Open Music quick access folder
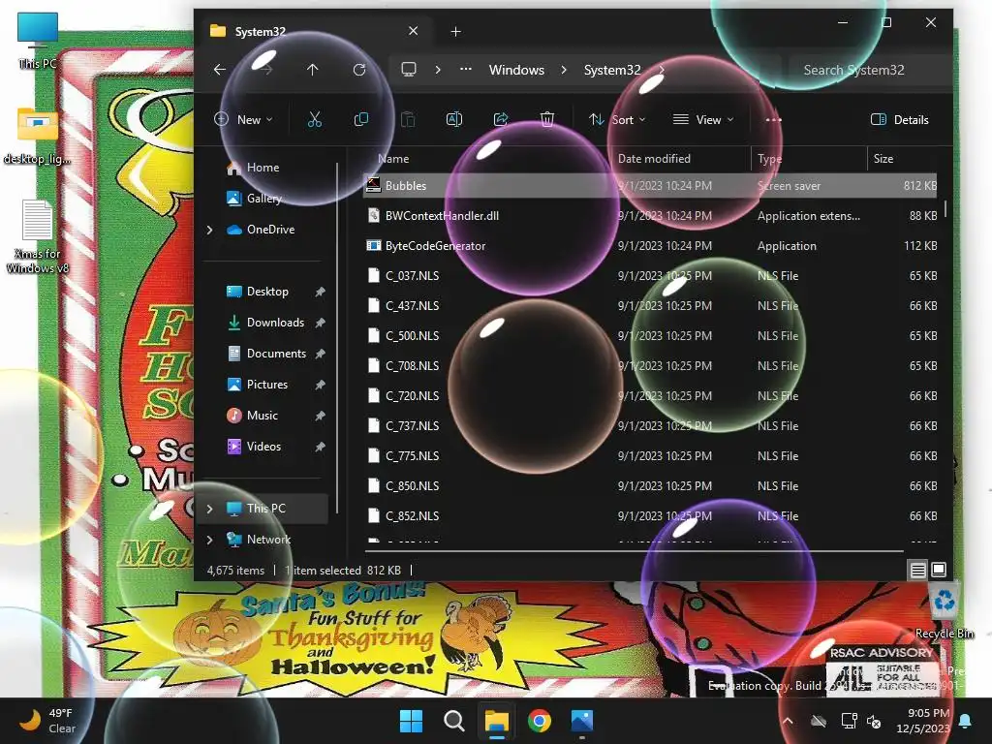 (x=262, y=415)
